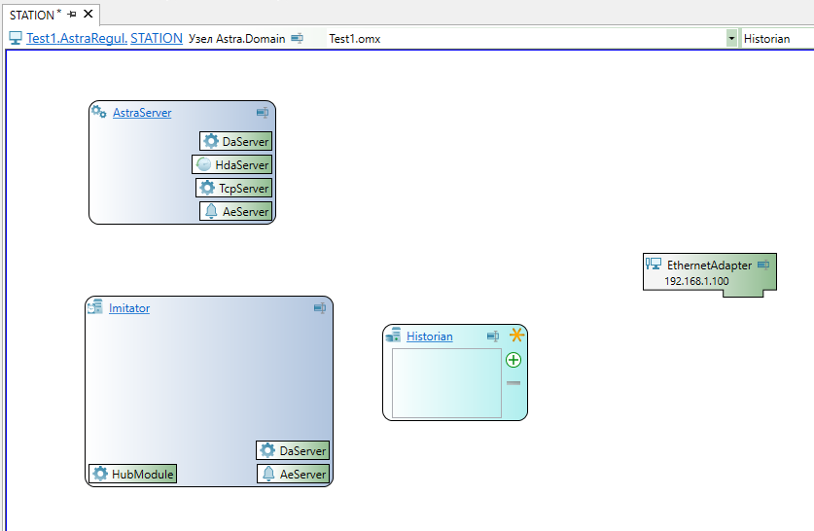The width and height of the screenshot is (814, 531).
Task: Click the rename icon on EthernetAdapter block
Action: (763, 265)
